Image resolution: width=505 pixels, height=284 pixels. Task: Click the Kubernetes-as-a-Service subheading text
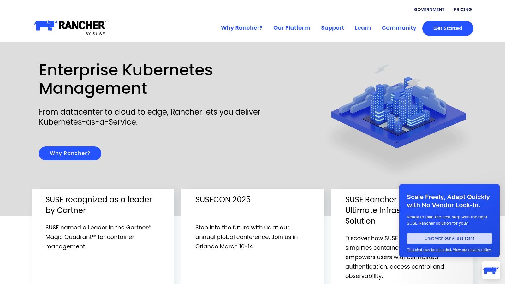150,117
